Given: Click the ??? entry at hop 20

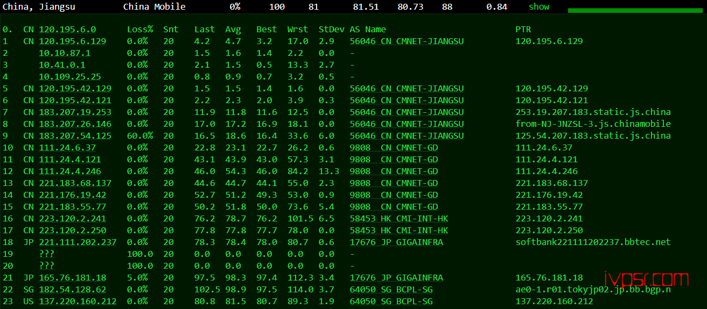Looking at the screenshot, I should (x=47, y=266).
